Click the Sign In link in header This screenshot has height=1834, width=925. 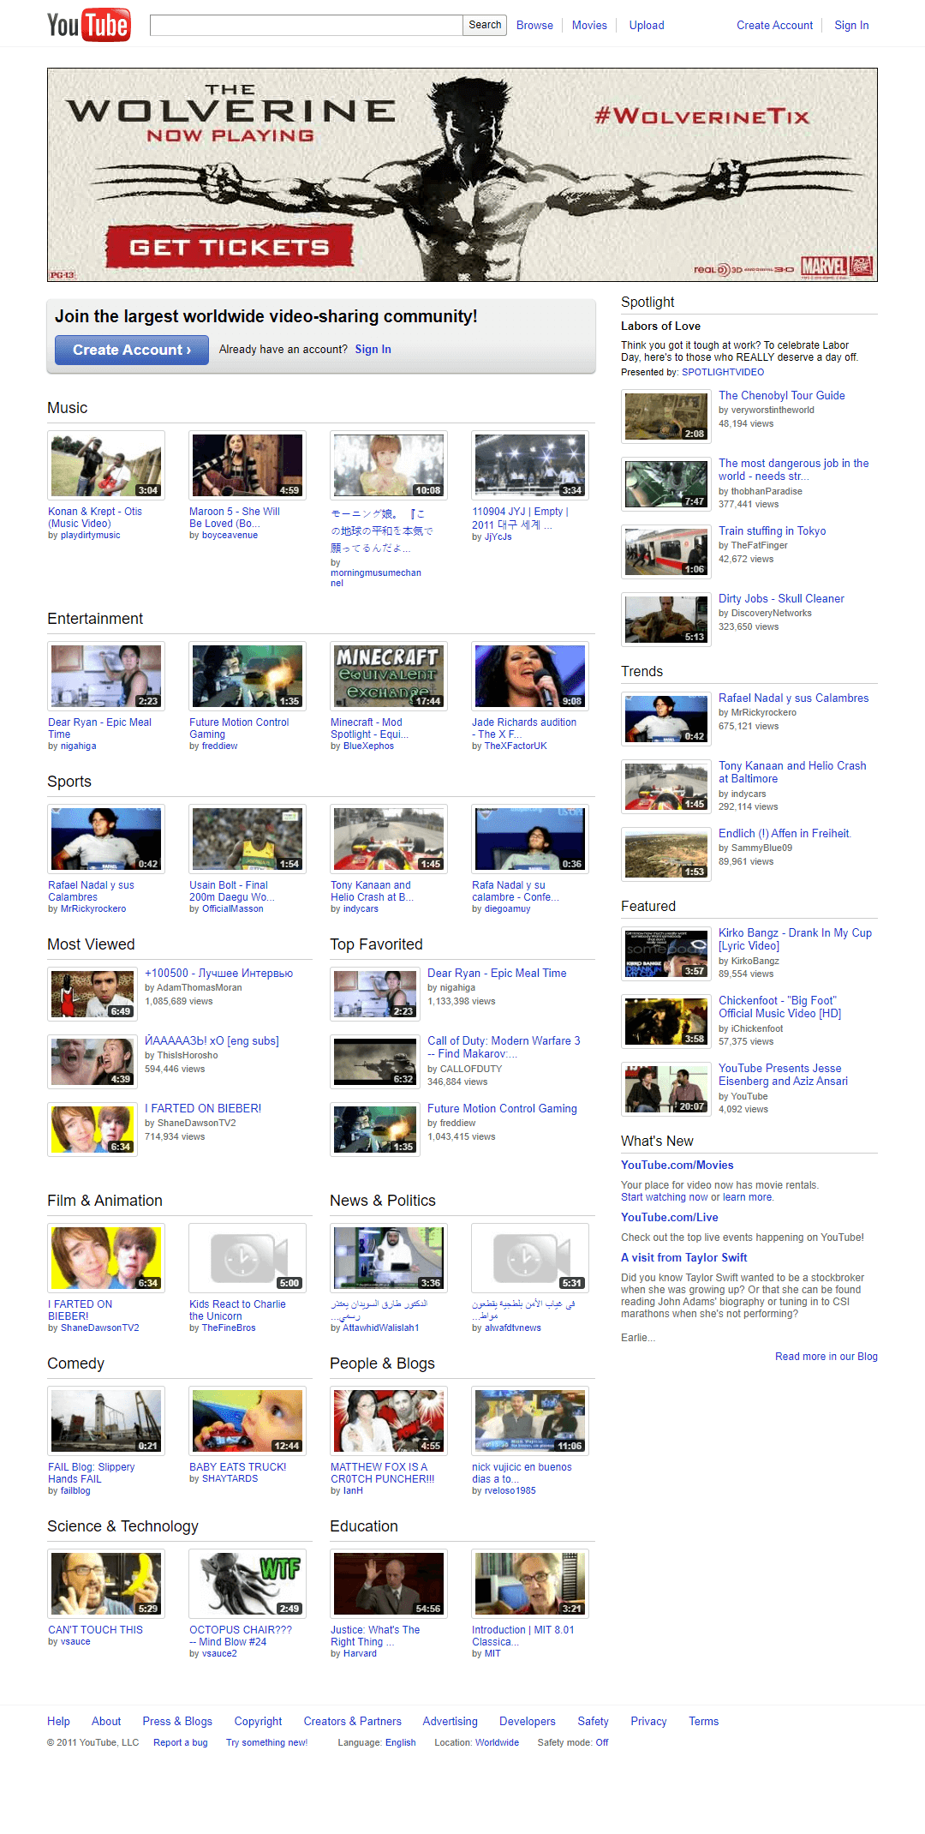(851, 26)
